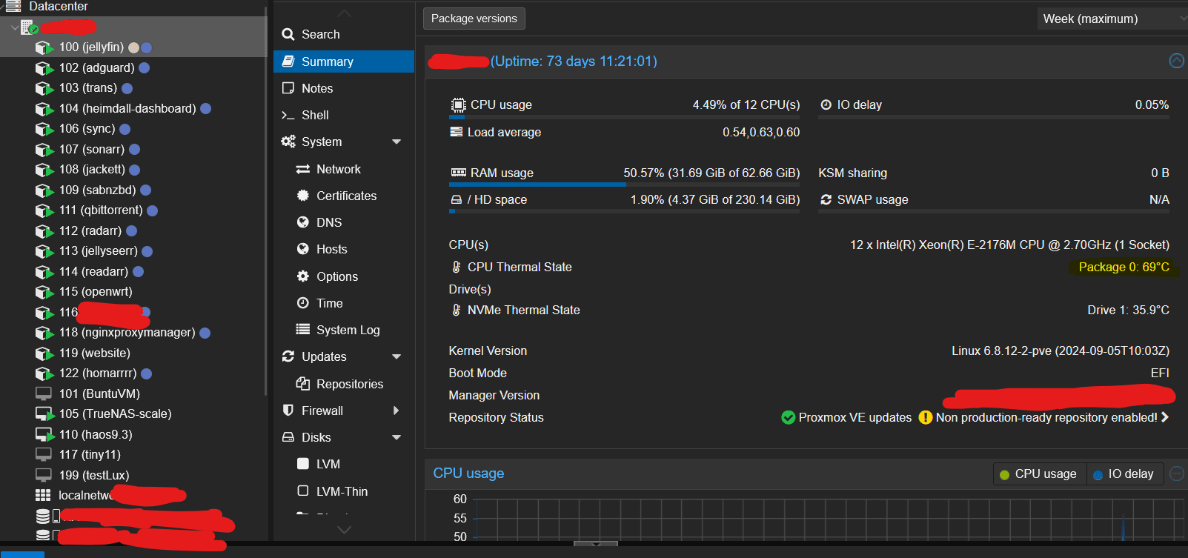
Task: Click the adguard container icon
Action: click(x=44, y=68)
